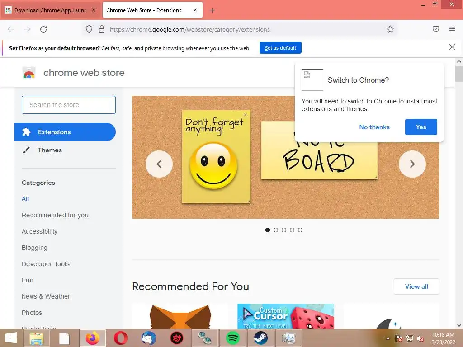The width and height of the screenshot is (463, 347).
Task: Dismiss the default browser notification bar
Action: [x=452, y=47]
